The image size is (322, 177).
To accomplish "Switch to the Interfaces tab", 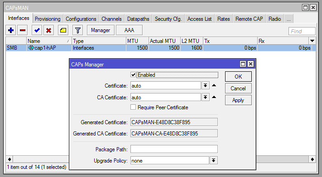I will click(x=19, y=18).
